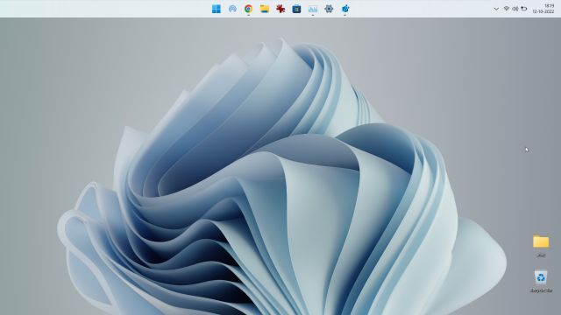This screenshot has height=315, width=561.
Task: Click the volume speaker icon
Action: 515,9
